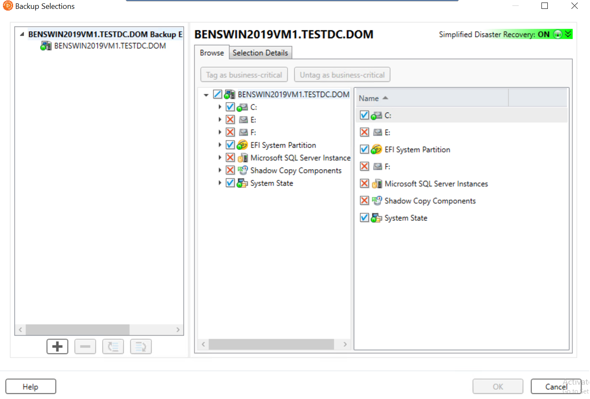Select Shadow Copy Components text in tree
The height and width of the screenshot is (399, 590).
click(296, 170)
